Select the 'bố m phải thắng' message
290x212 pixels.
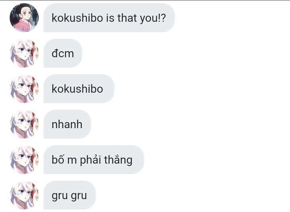(93, 160)
